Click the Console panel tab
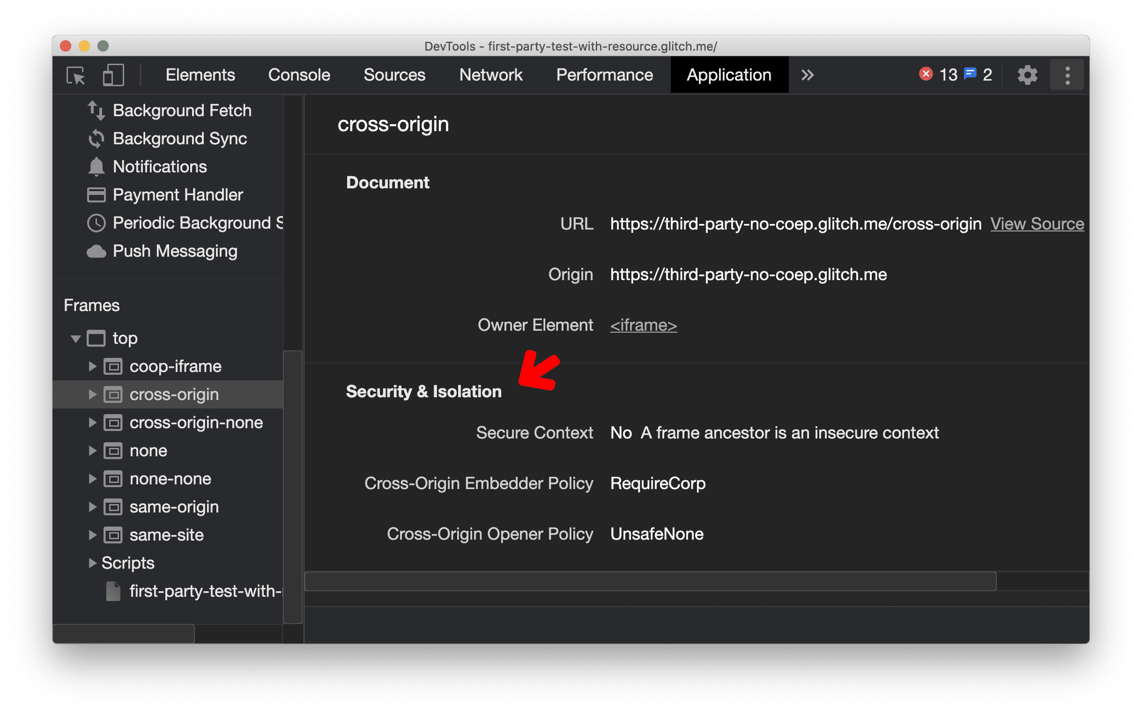1142x713 pixels. coord(298,75)
